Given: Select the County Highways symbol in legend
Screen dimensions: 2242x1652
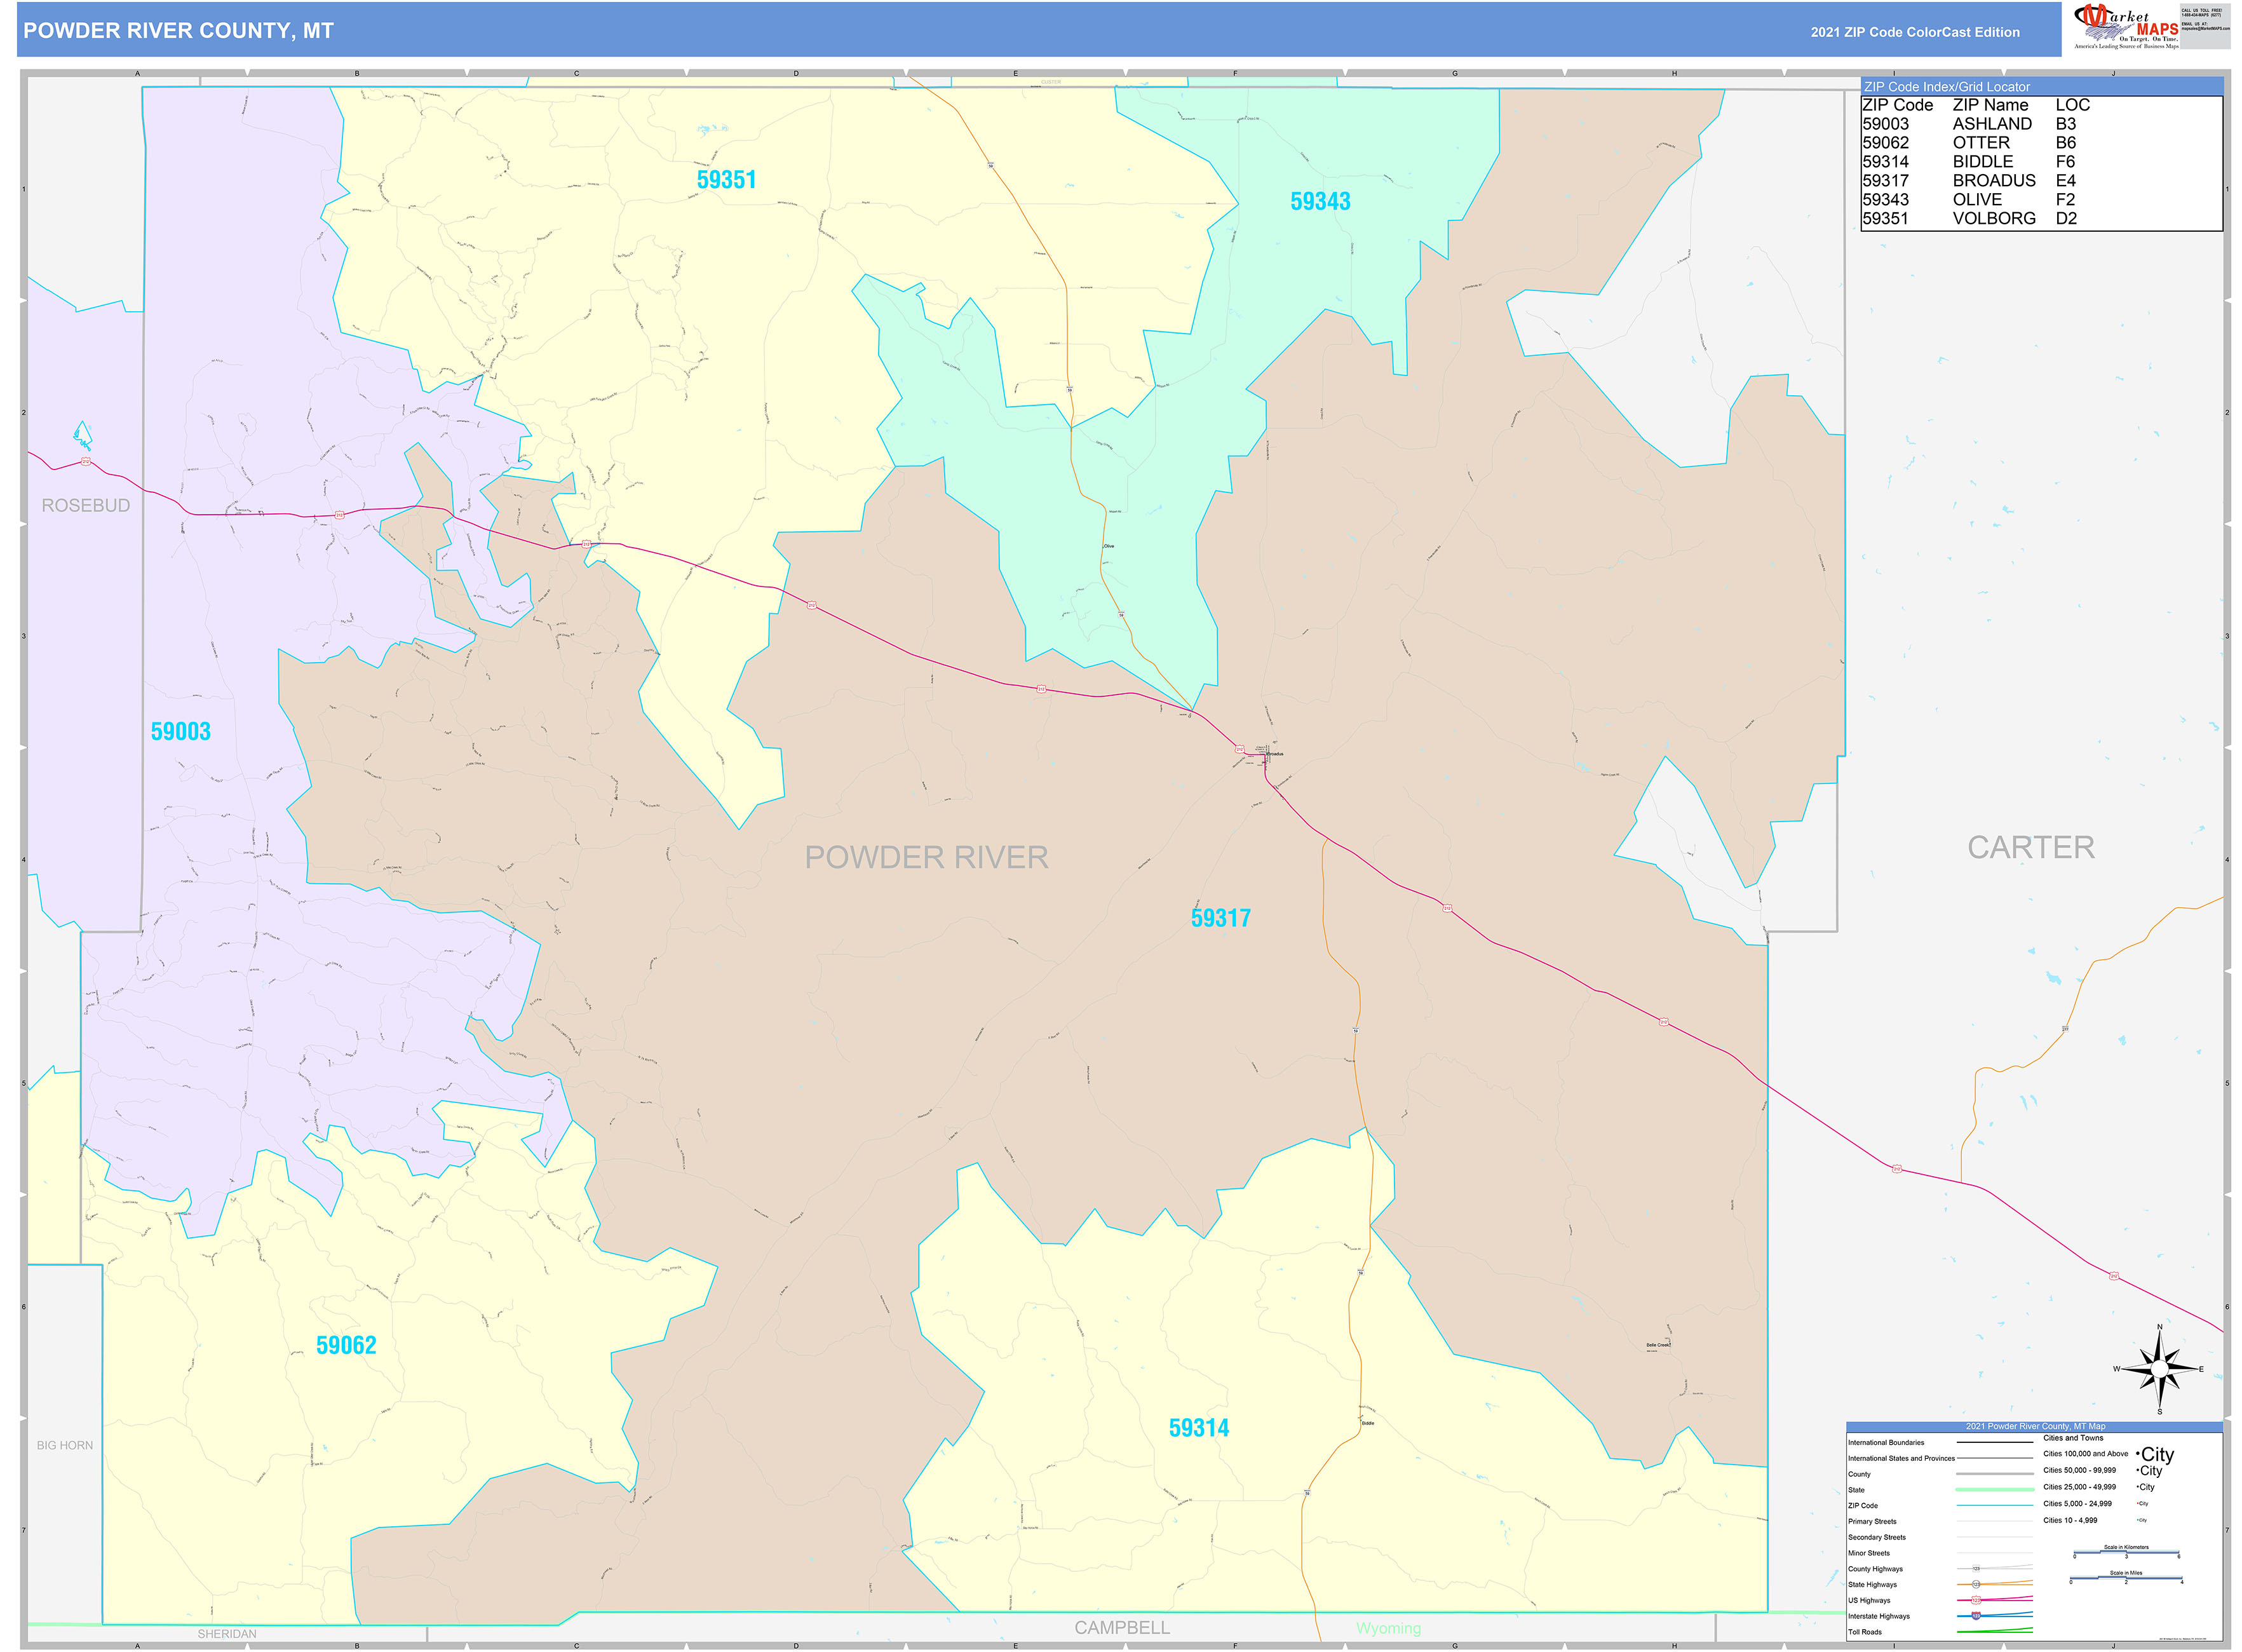Looking at the screenshot, I should [1977, 1569].
